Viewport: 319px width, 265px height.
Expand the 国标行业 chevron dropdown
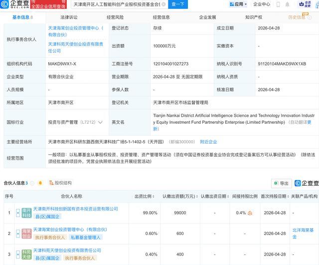coord(100,122)
